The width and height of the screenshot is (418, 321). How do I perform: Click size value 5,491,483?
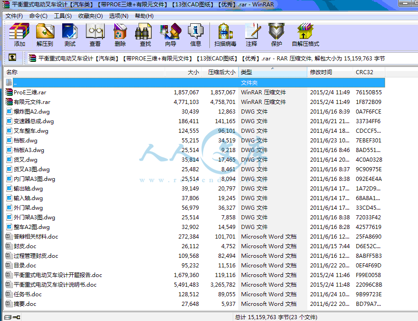tap(186, 284)
